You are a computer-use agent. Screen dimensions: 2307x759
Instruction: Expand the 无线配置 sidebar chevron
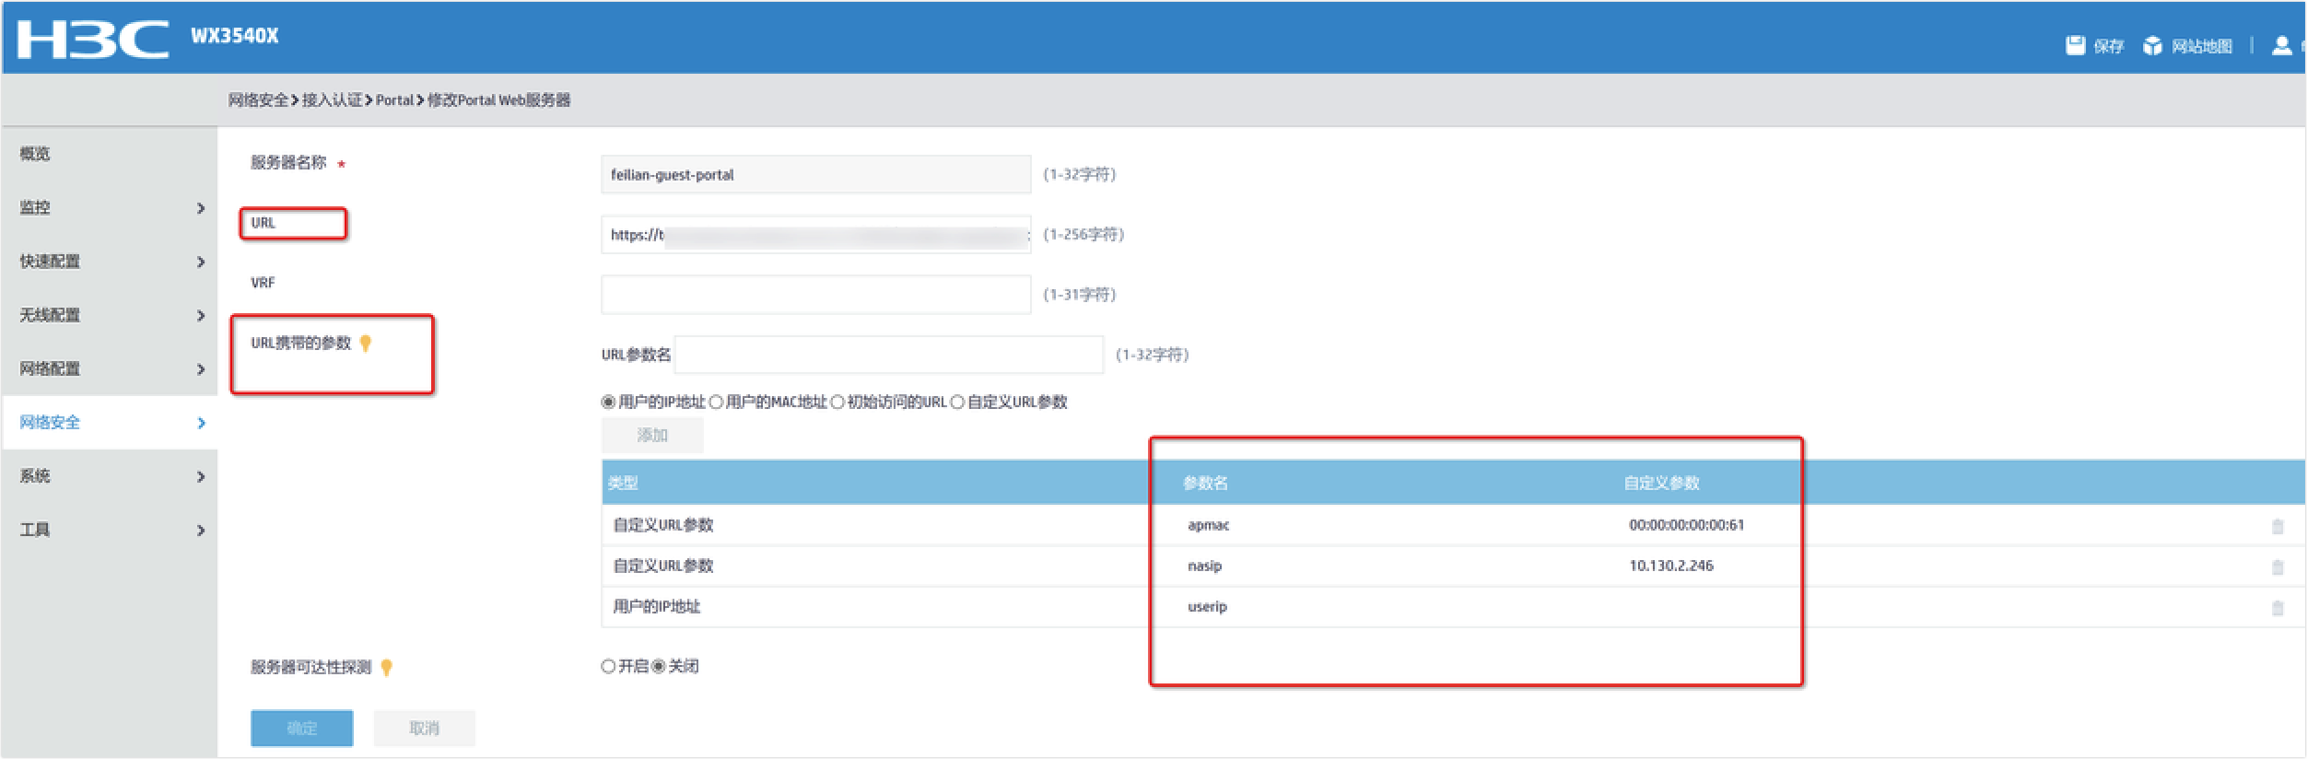point(201,316)
